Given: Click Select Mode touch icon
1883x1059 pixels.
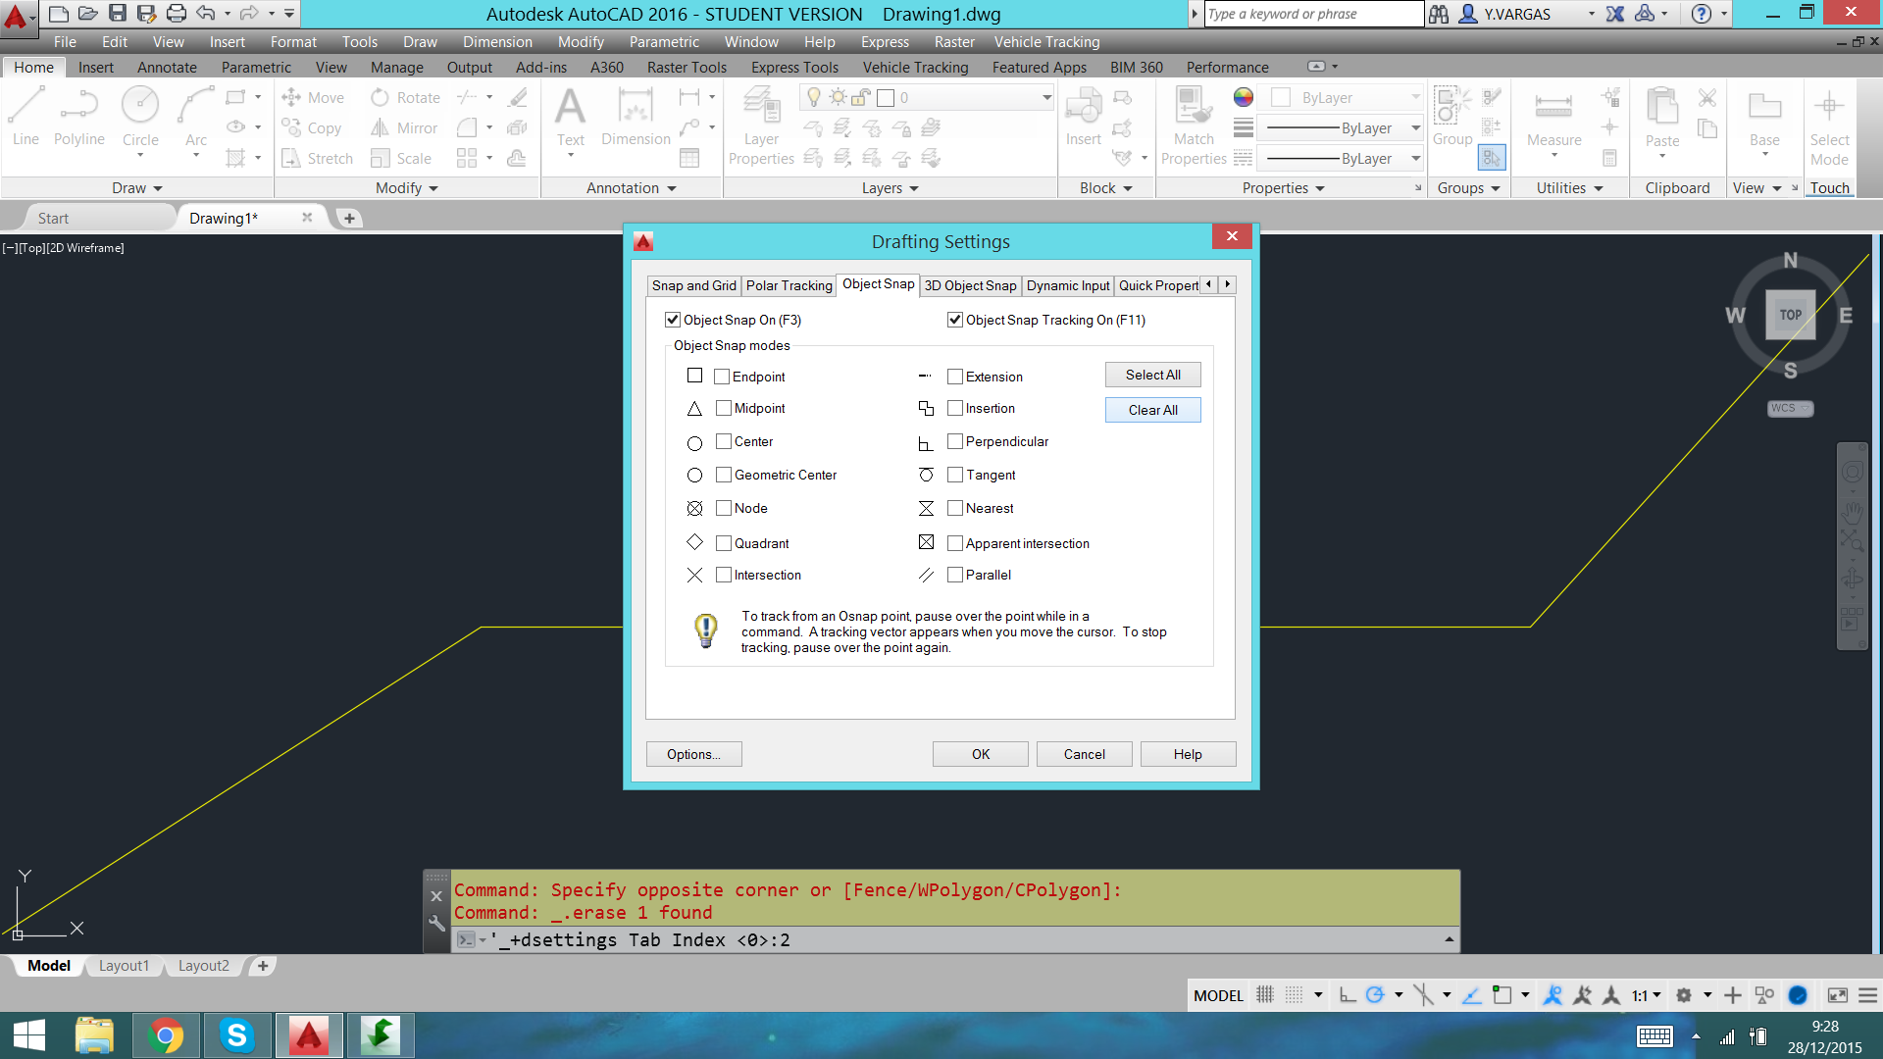Looking at the screenshot, I should click(x=1829, y=127).
